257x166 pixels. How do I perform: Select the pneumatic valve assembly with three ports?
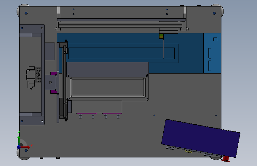click(34, 77)
